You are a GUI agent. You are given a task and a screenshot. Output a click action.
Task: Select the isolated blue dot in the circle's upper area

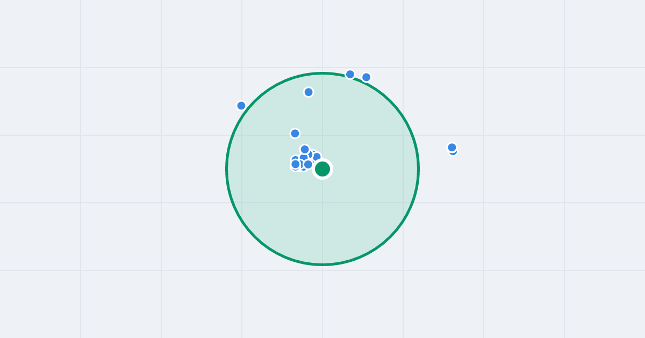point(309,92)
